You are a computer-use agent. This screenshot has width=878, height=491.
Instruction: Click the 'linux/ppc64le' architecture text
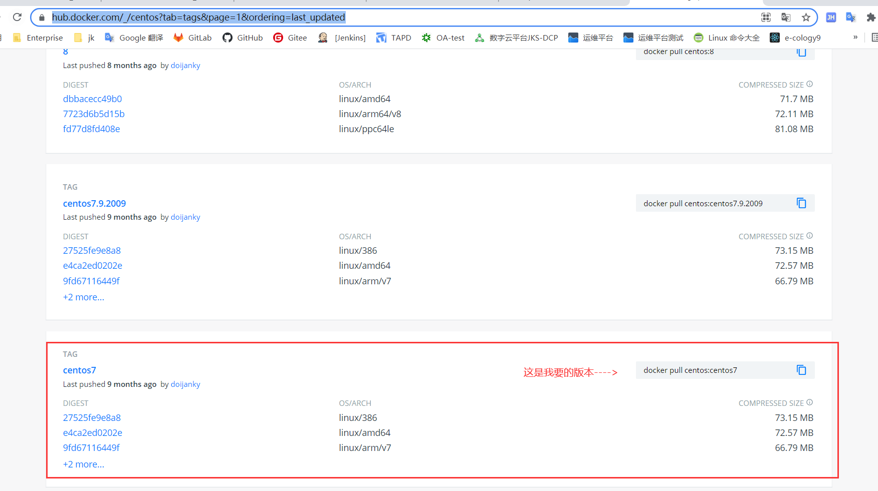[366, 129]
